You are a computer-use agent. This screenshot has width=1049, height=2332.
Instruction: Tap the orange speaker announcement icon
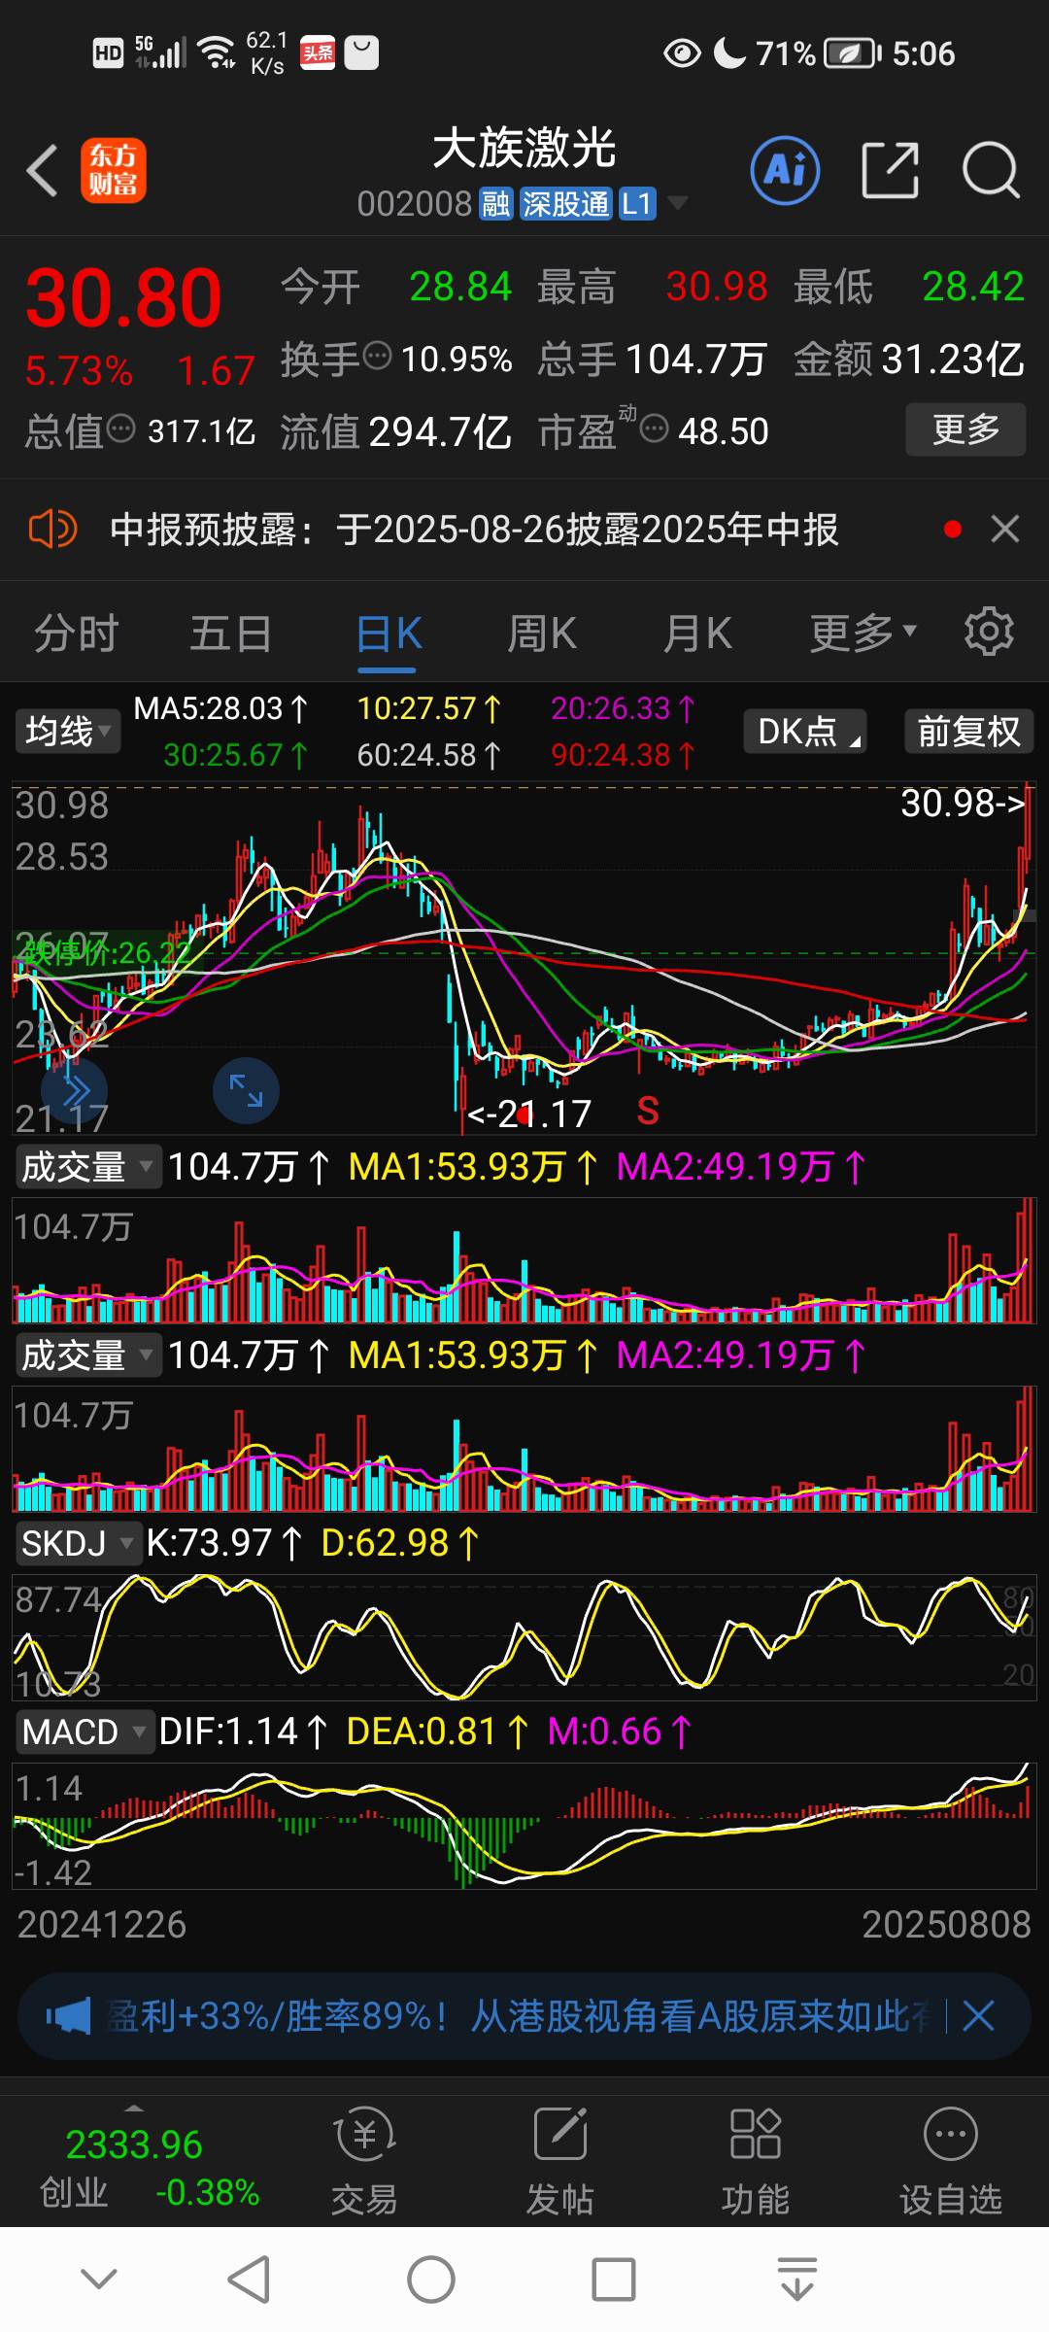pos(52,530)
